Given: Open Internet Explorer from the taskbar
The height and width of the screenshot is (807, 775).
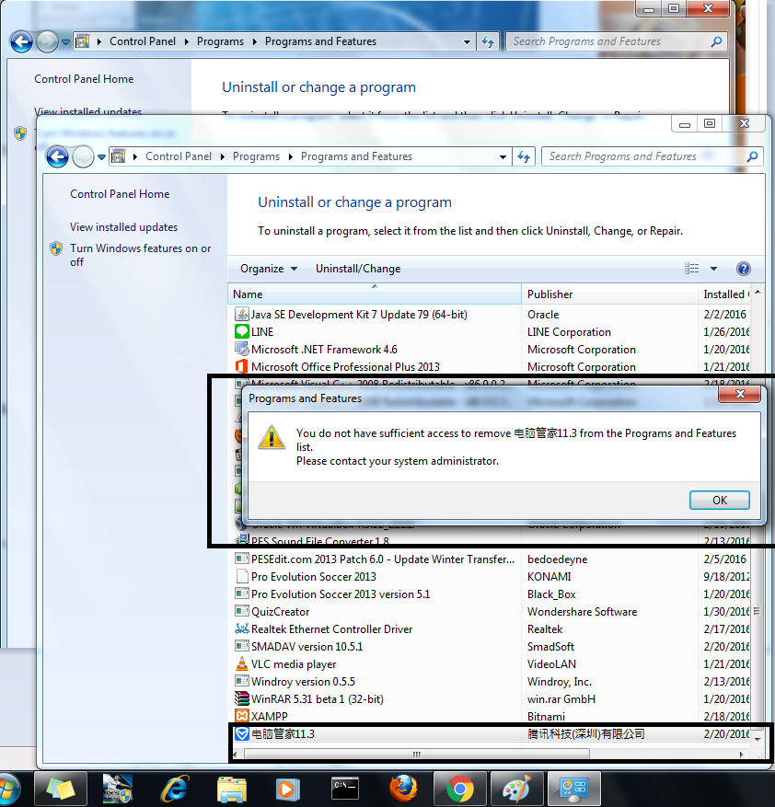Looking at the screenshot, I should coord(174,789).
